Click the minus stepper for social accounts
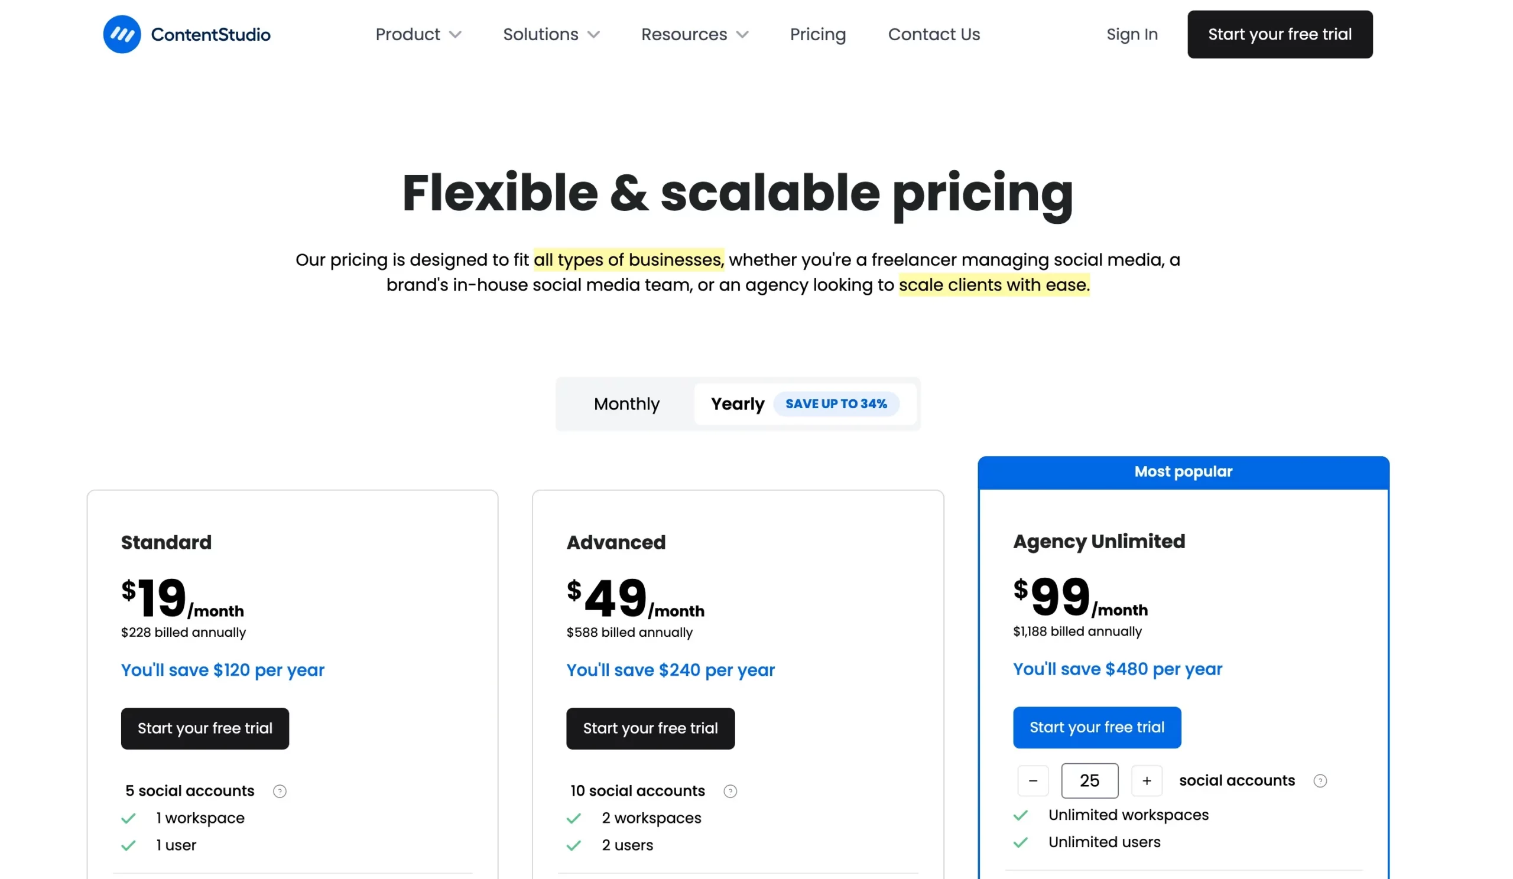 coord(1033,780)
